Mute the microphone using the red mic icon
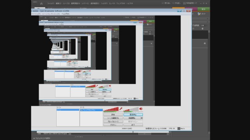This screenshot has height=140, width=250. point(121,109)
